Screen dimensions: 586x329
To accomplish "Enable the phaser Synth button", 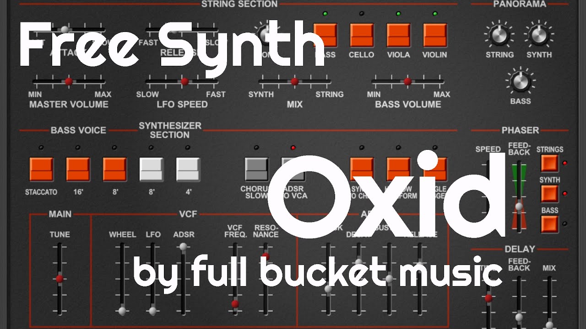I will tap(549, 194).
